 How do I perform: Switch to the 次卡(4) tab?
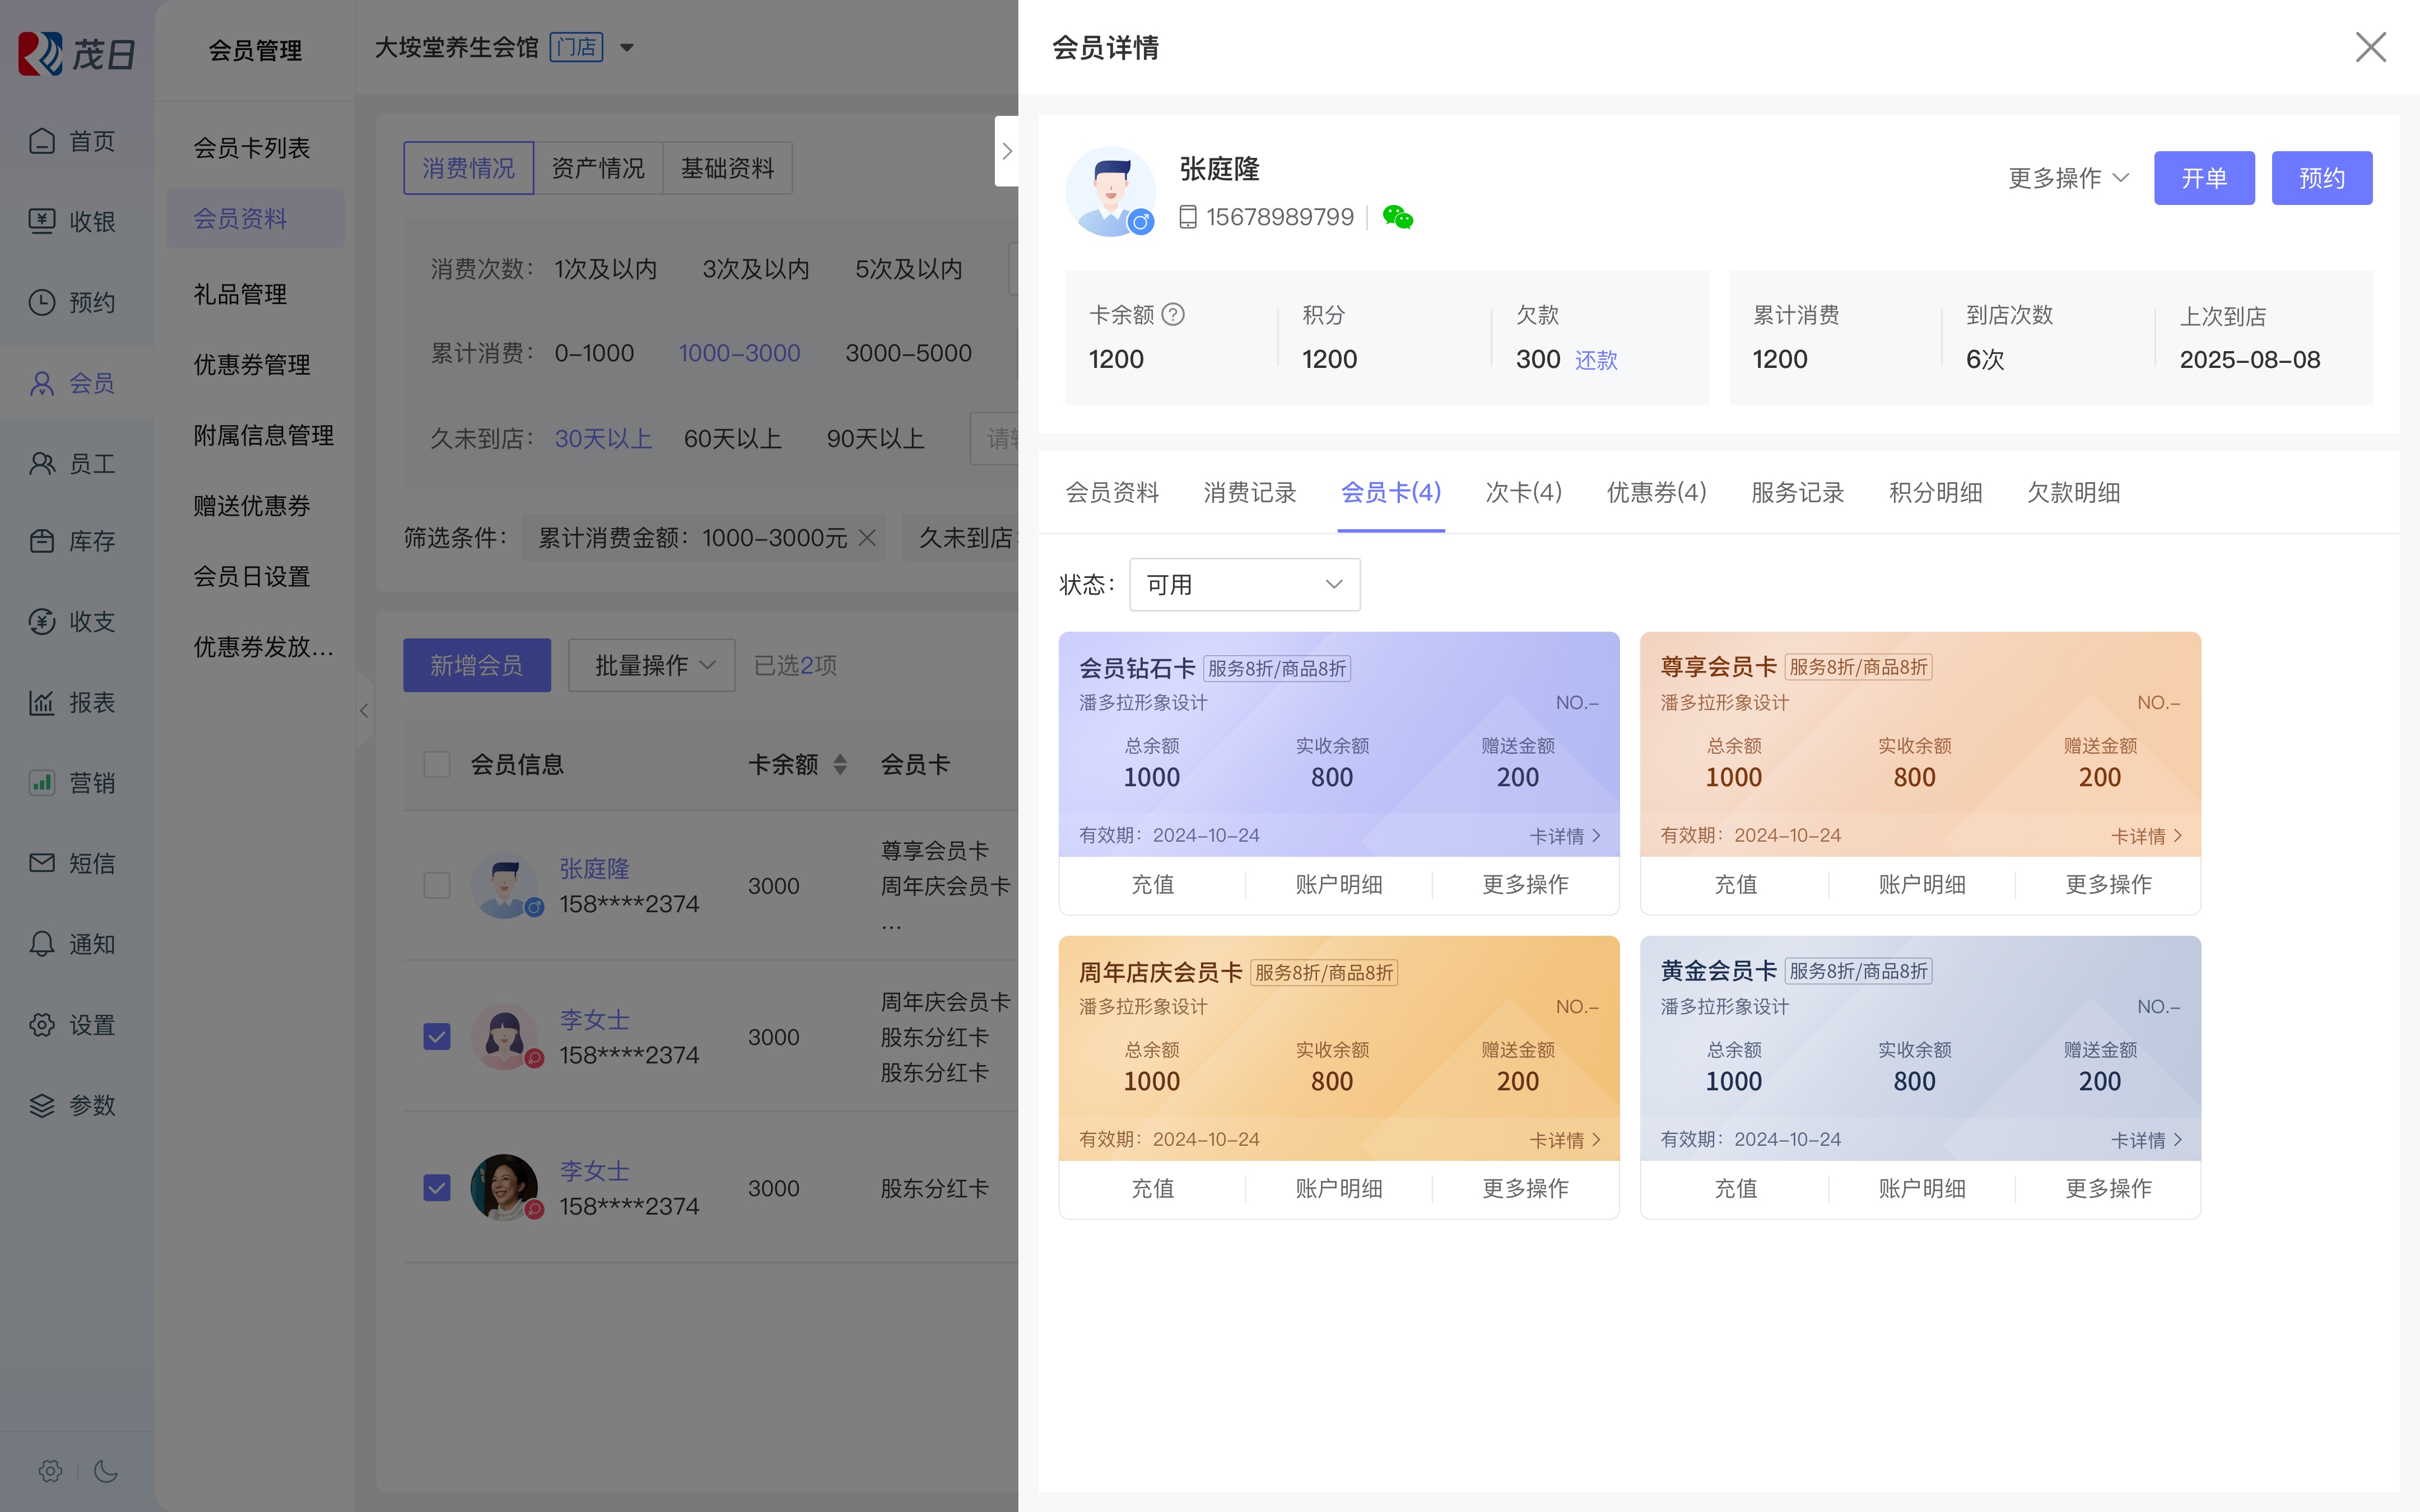[1523, 492]
